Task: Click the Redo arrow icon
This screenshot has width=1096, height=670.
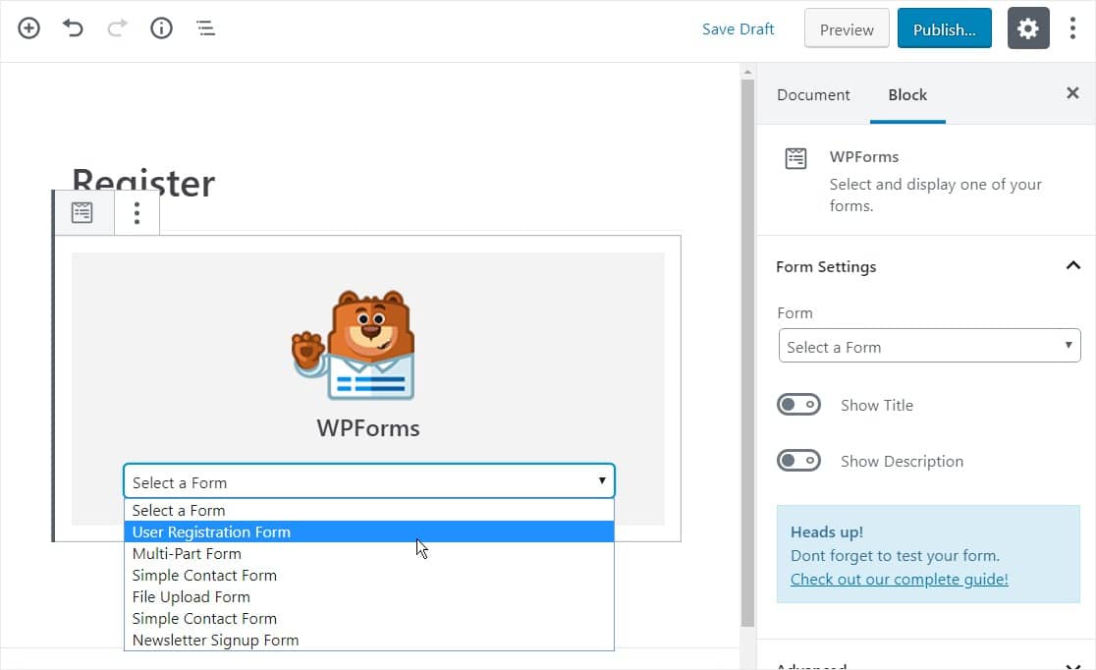Action: point(117,28)
